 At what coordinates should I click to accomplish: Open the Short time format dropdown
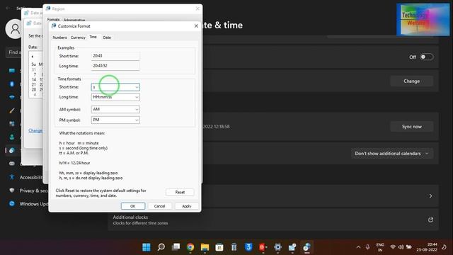115,87
